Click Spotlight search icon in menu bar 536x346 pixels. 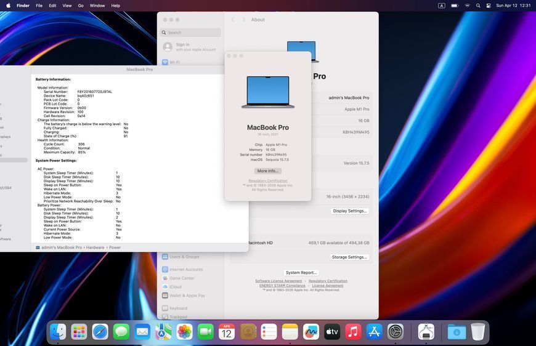[x=478, y=6]
